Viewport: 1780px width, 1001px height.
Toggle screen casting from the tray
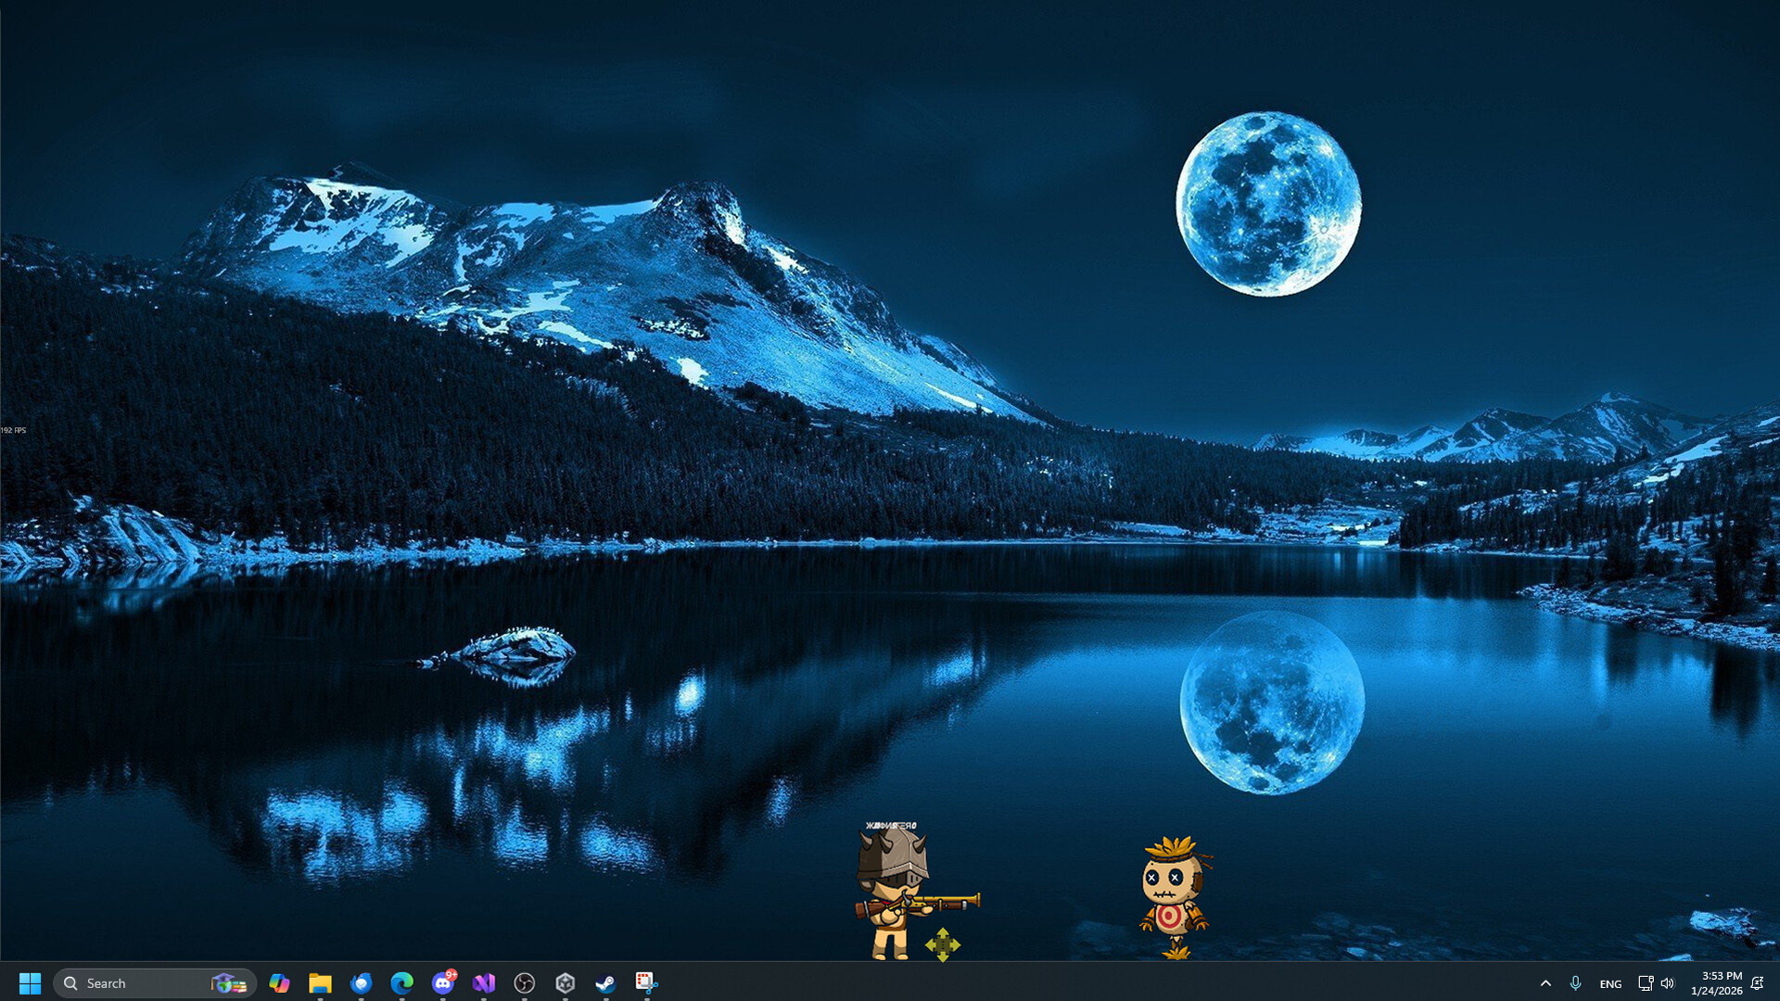coord(1644,982)
